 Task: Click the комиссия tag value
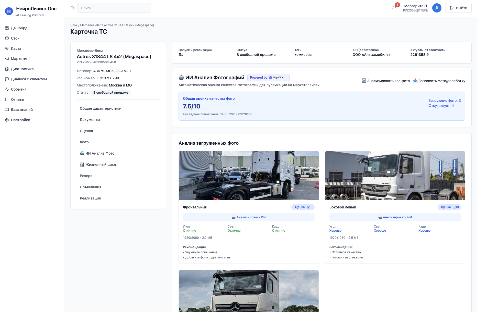(x=303, y=55)
